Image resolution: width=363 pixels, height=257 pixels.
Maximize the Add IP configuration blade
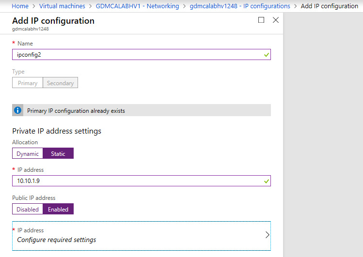click(261, 20)
